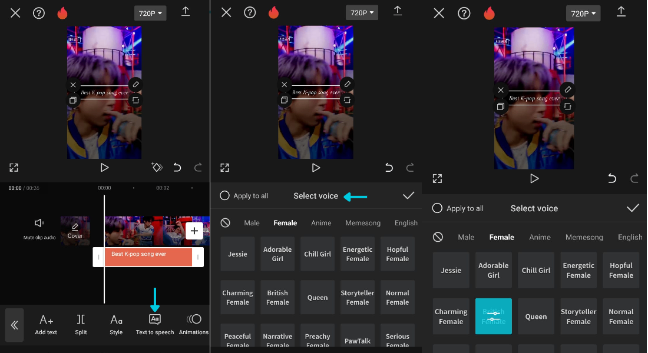Toggle Apply to all in middle panel
This screenshot has width=648, height=353.
point(244,196)
